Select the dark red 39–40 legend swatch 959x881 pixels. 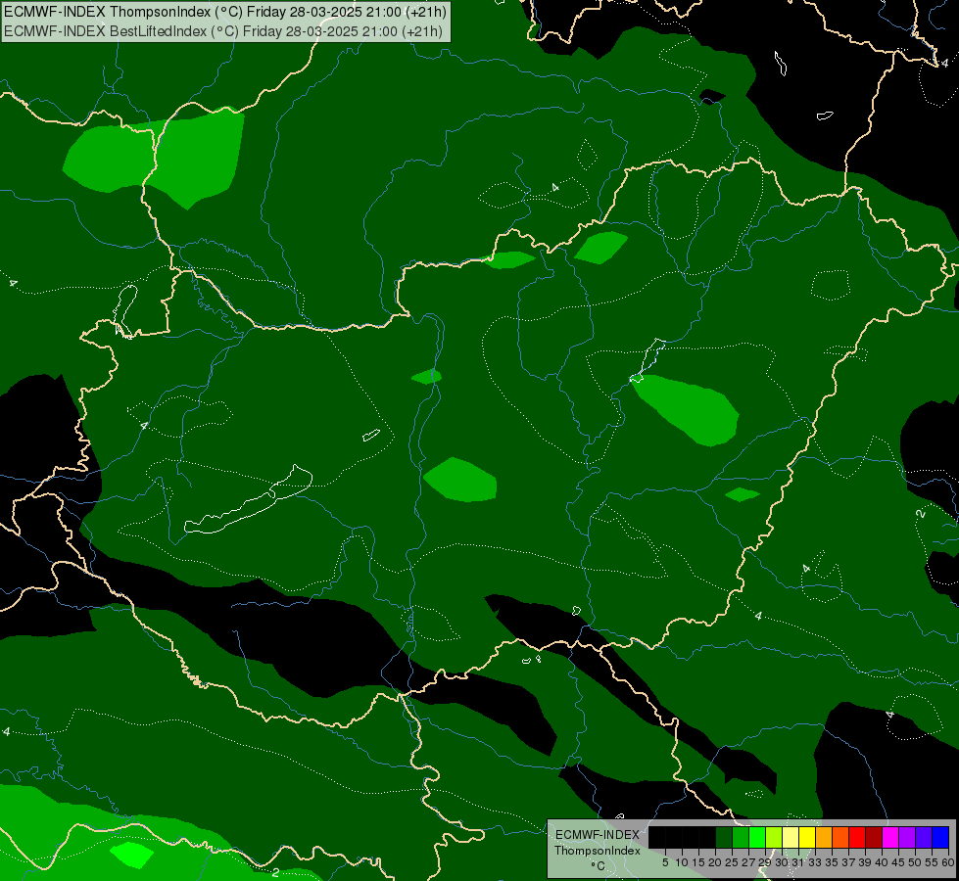[874, 837]
